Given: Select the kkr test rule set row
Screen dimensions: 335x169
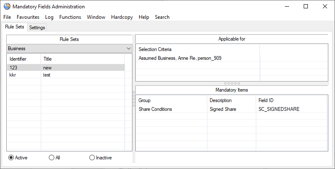Looking at the screenshot, I should point(66,75).
